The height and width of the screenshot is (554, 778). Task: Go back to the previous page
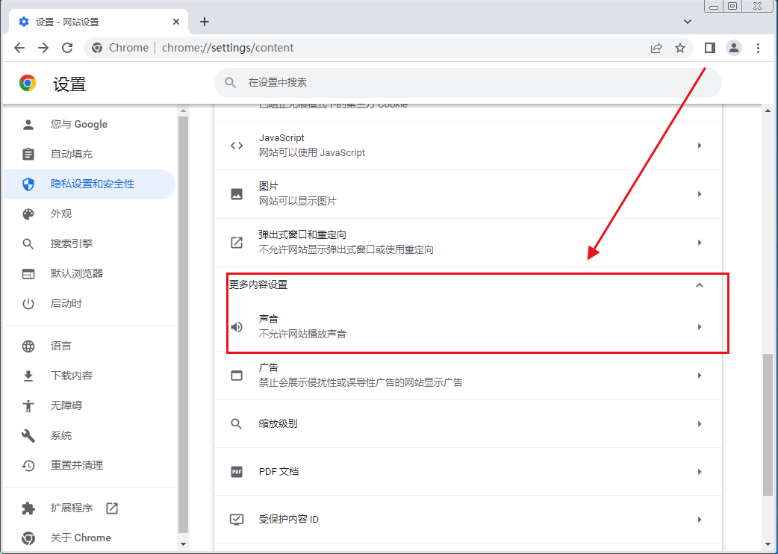point(19,48)
